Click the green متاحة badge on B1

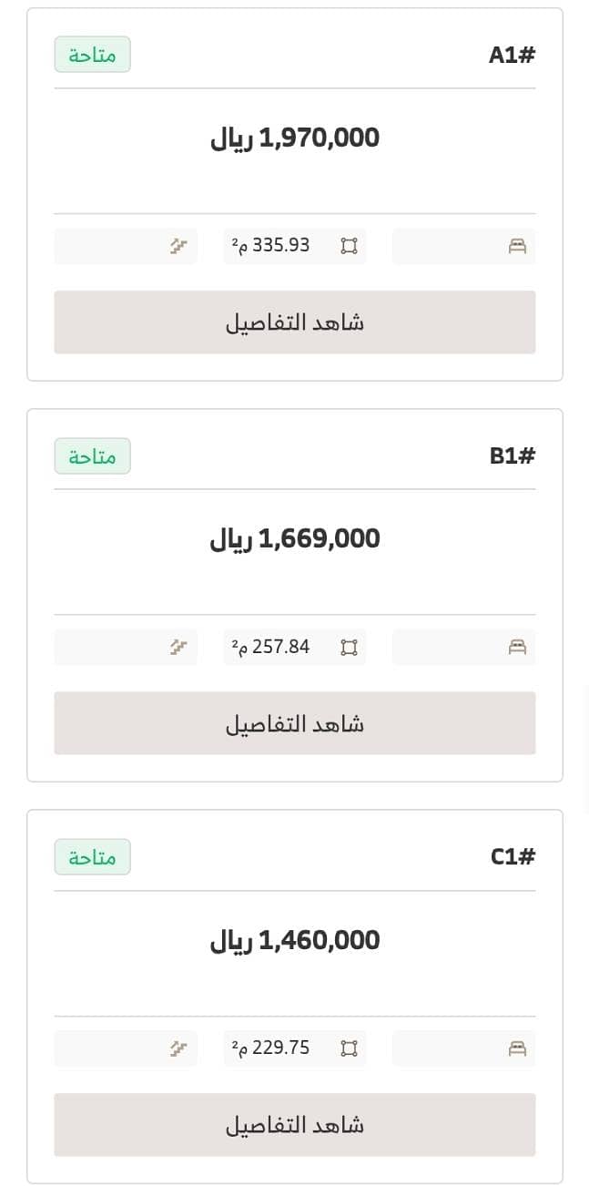click(x=93, y=455)
